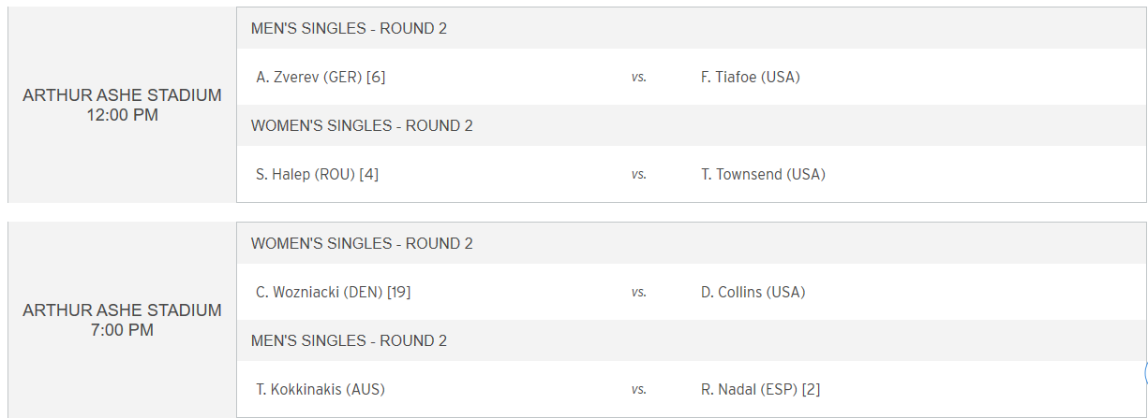Image resolution: width=1148 pixels, height=418 pixels.
Task: Click D. Collins (USA) player name
Action: [x=753, y=292]
